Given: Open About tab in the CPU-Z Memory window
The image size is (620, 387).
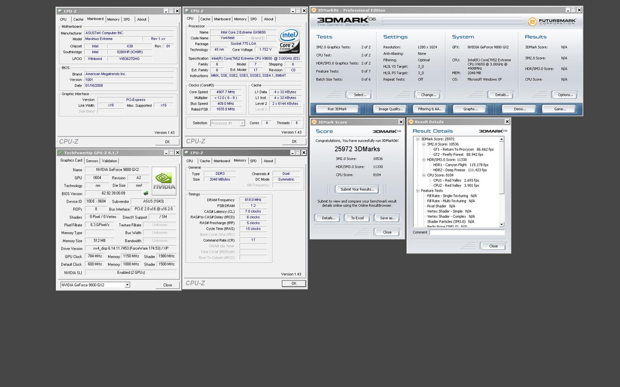Looking at the screenshot, I should (x=268, y=161).
